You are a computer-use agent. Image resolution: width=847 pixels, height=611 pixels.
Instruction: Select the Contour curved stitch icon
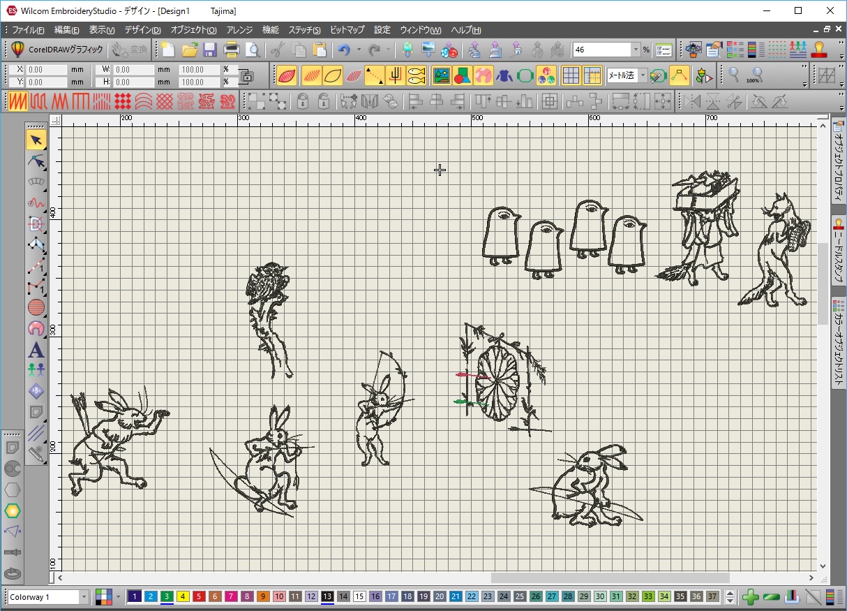[x=144, y=101]
